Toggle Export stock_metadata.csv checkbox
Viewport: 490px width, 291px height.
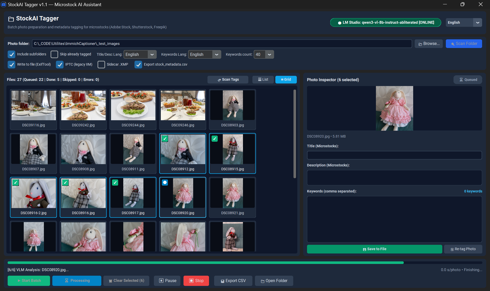(x=138, y=65)
